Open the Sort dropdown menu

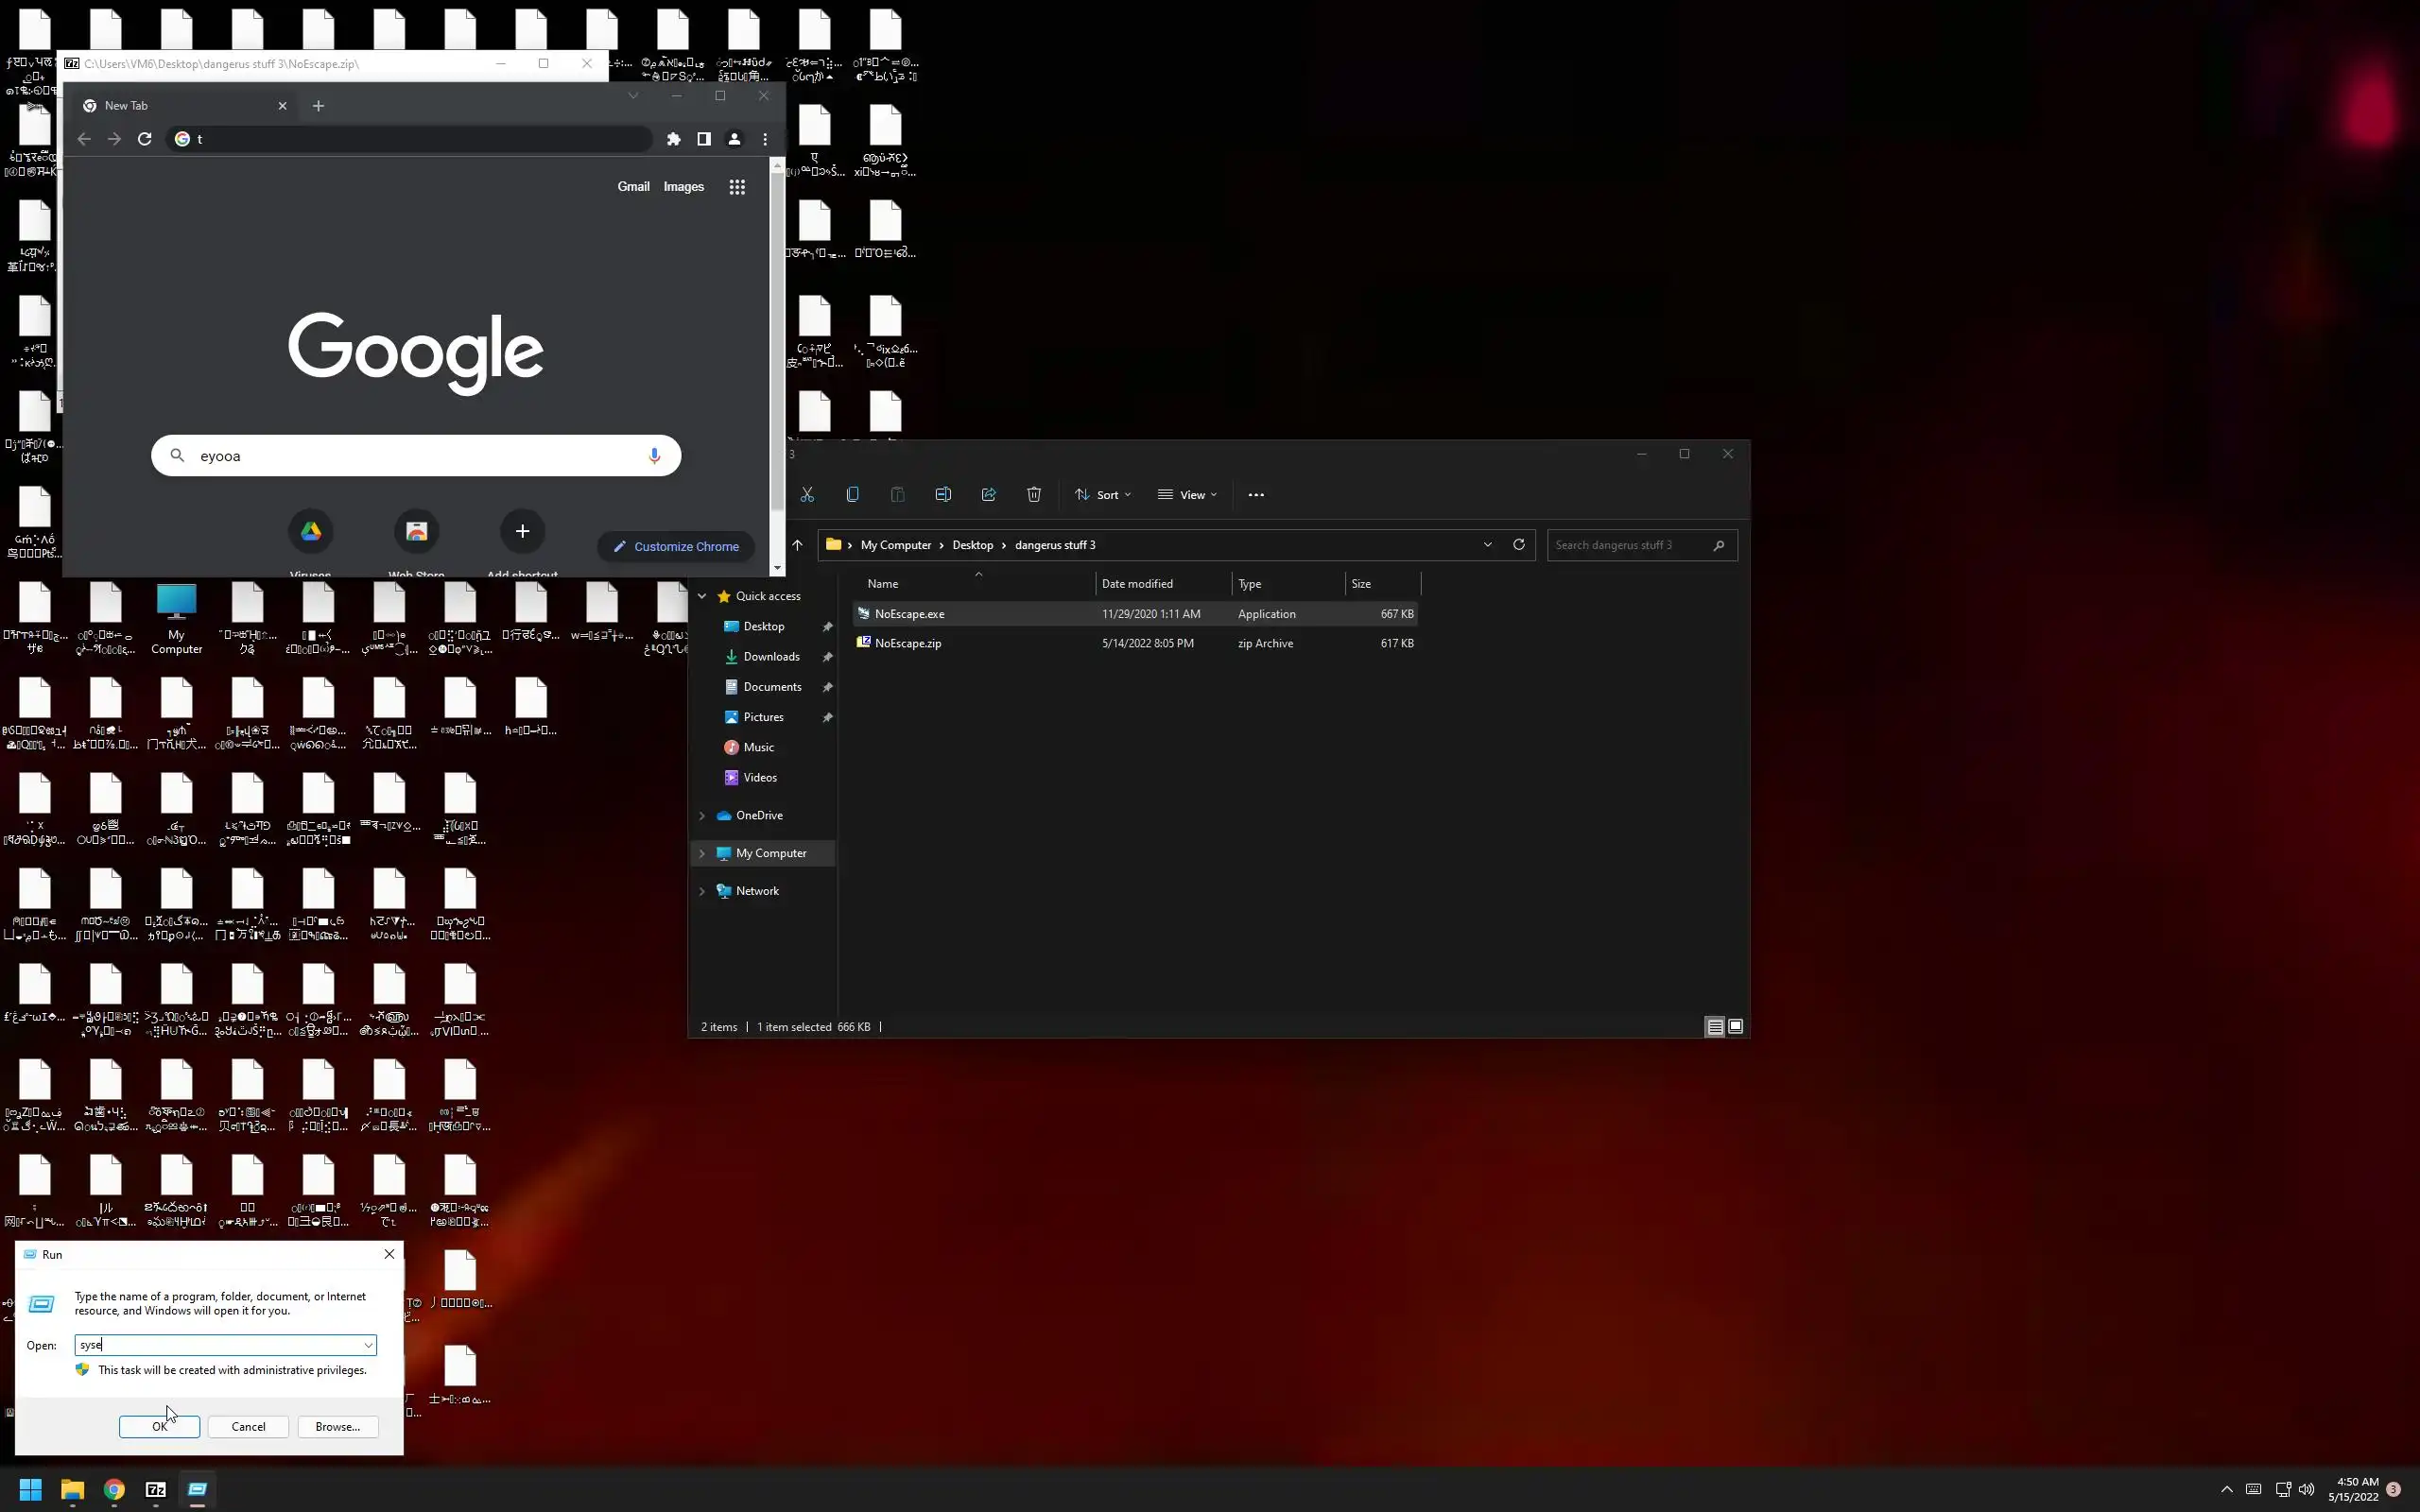pos(1103,495)
